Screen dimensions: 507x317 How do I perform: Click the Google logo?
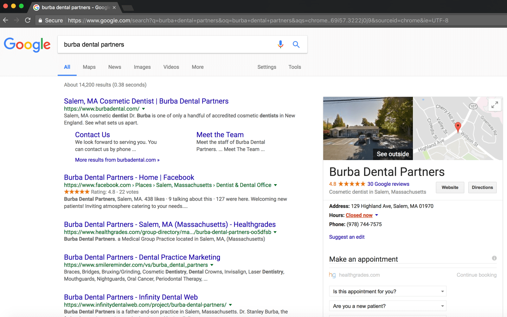coord(27,45)
